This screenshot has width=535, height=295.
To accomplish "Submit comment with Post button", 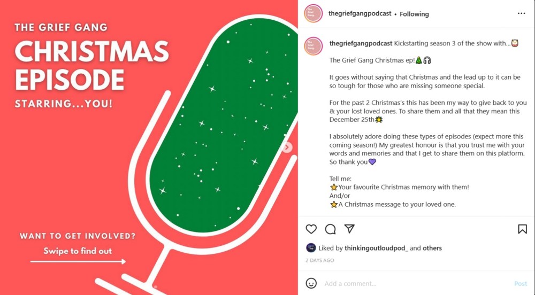I will tap(521, 283).
